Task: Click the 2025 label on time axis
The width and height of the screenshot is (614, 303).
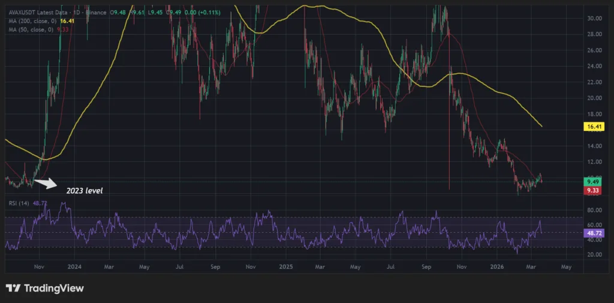Action: coord(285,265)
